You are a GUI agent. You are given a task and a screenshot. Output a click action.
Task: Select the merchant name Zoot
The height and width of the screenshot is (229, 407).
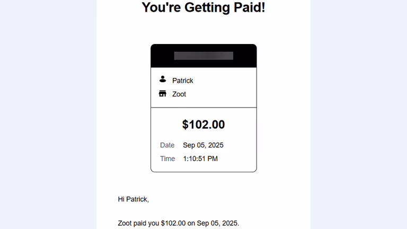click(x=179, y=94)
